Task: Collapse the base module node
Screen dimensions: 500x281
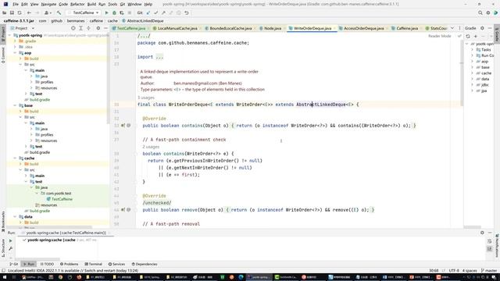Action: click(x=15, y=105)
